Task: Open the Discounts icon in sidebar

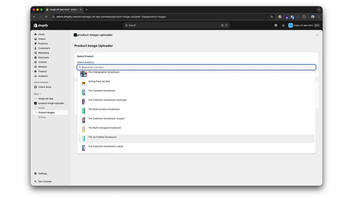Action: (35, 58)
